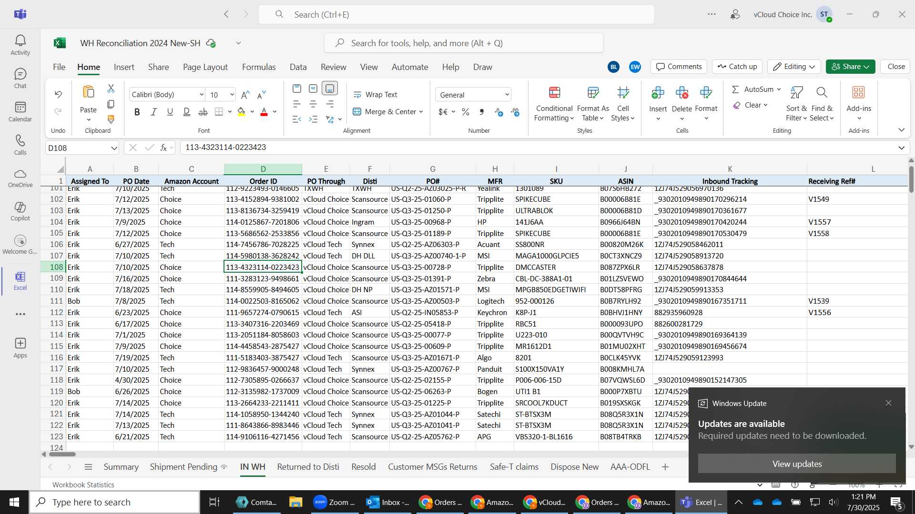
Task: Expand Merge & Center options
Action: click(421, 112)
